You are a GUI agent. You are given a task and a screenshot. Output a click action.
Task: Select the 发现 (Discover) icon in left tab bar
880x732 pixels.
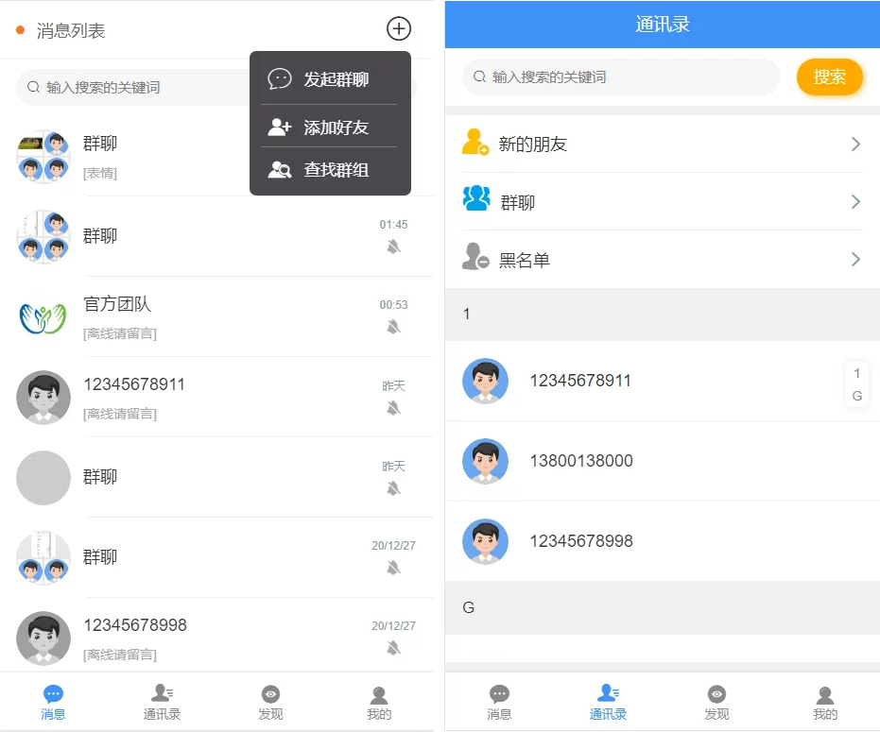point(270,694)
